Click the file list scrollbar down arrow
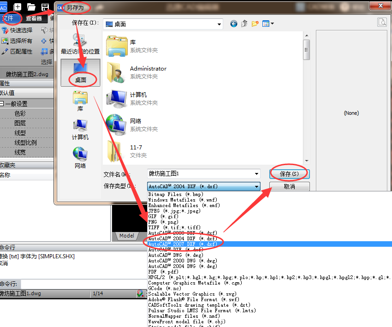The width and height of the screenshot is (392, 327). 307,161
